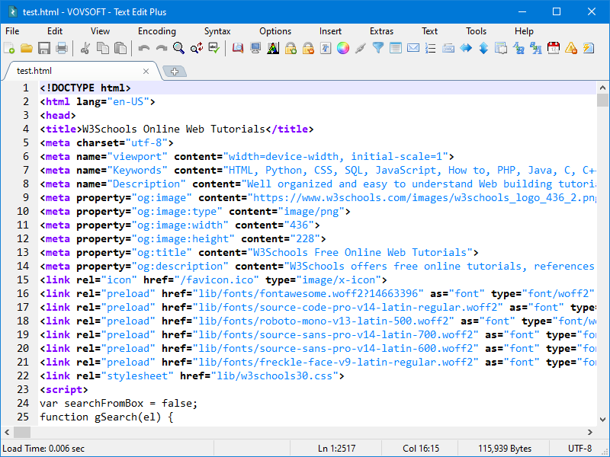610x457 pixels.
Task: Open the Encoding menu
Action: pyautogui.click(x=156, y=31)
